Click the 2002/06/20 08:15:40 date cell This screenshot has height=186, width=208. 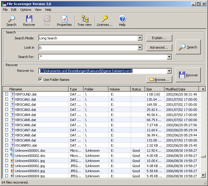tap(182, 145)
